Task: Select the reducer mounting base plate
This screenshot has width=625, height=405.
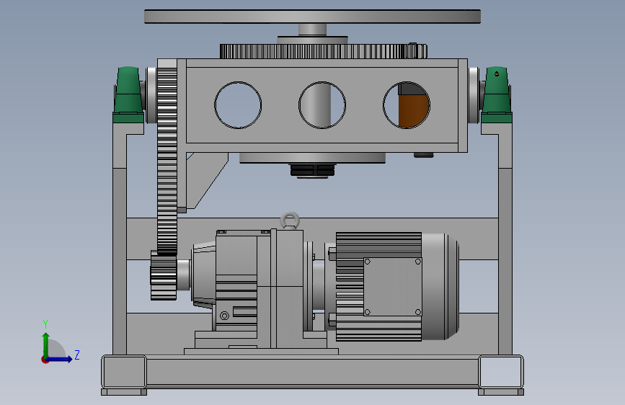Action: coord(261,351)
